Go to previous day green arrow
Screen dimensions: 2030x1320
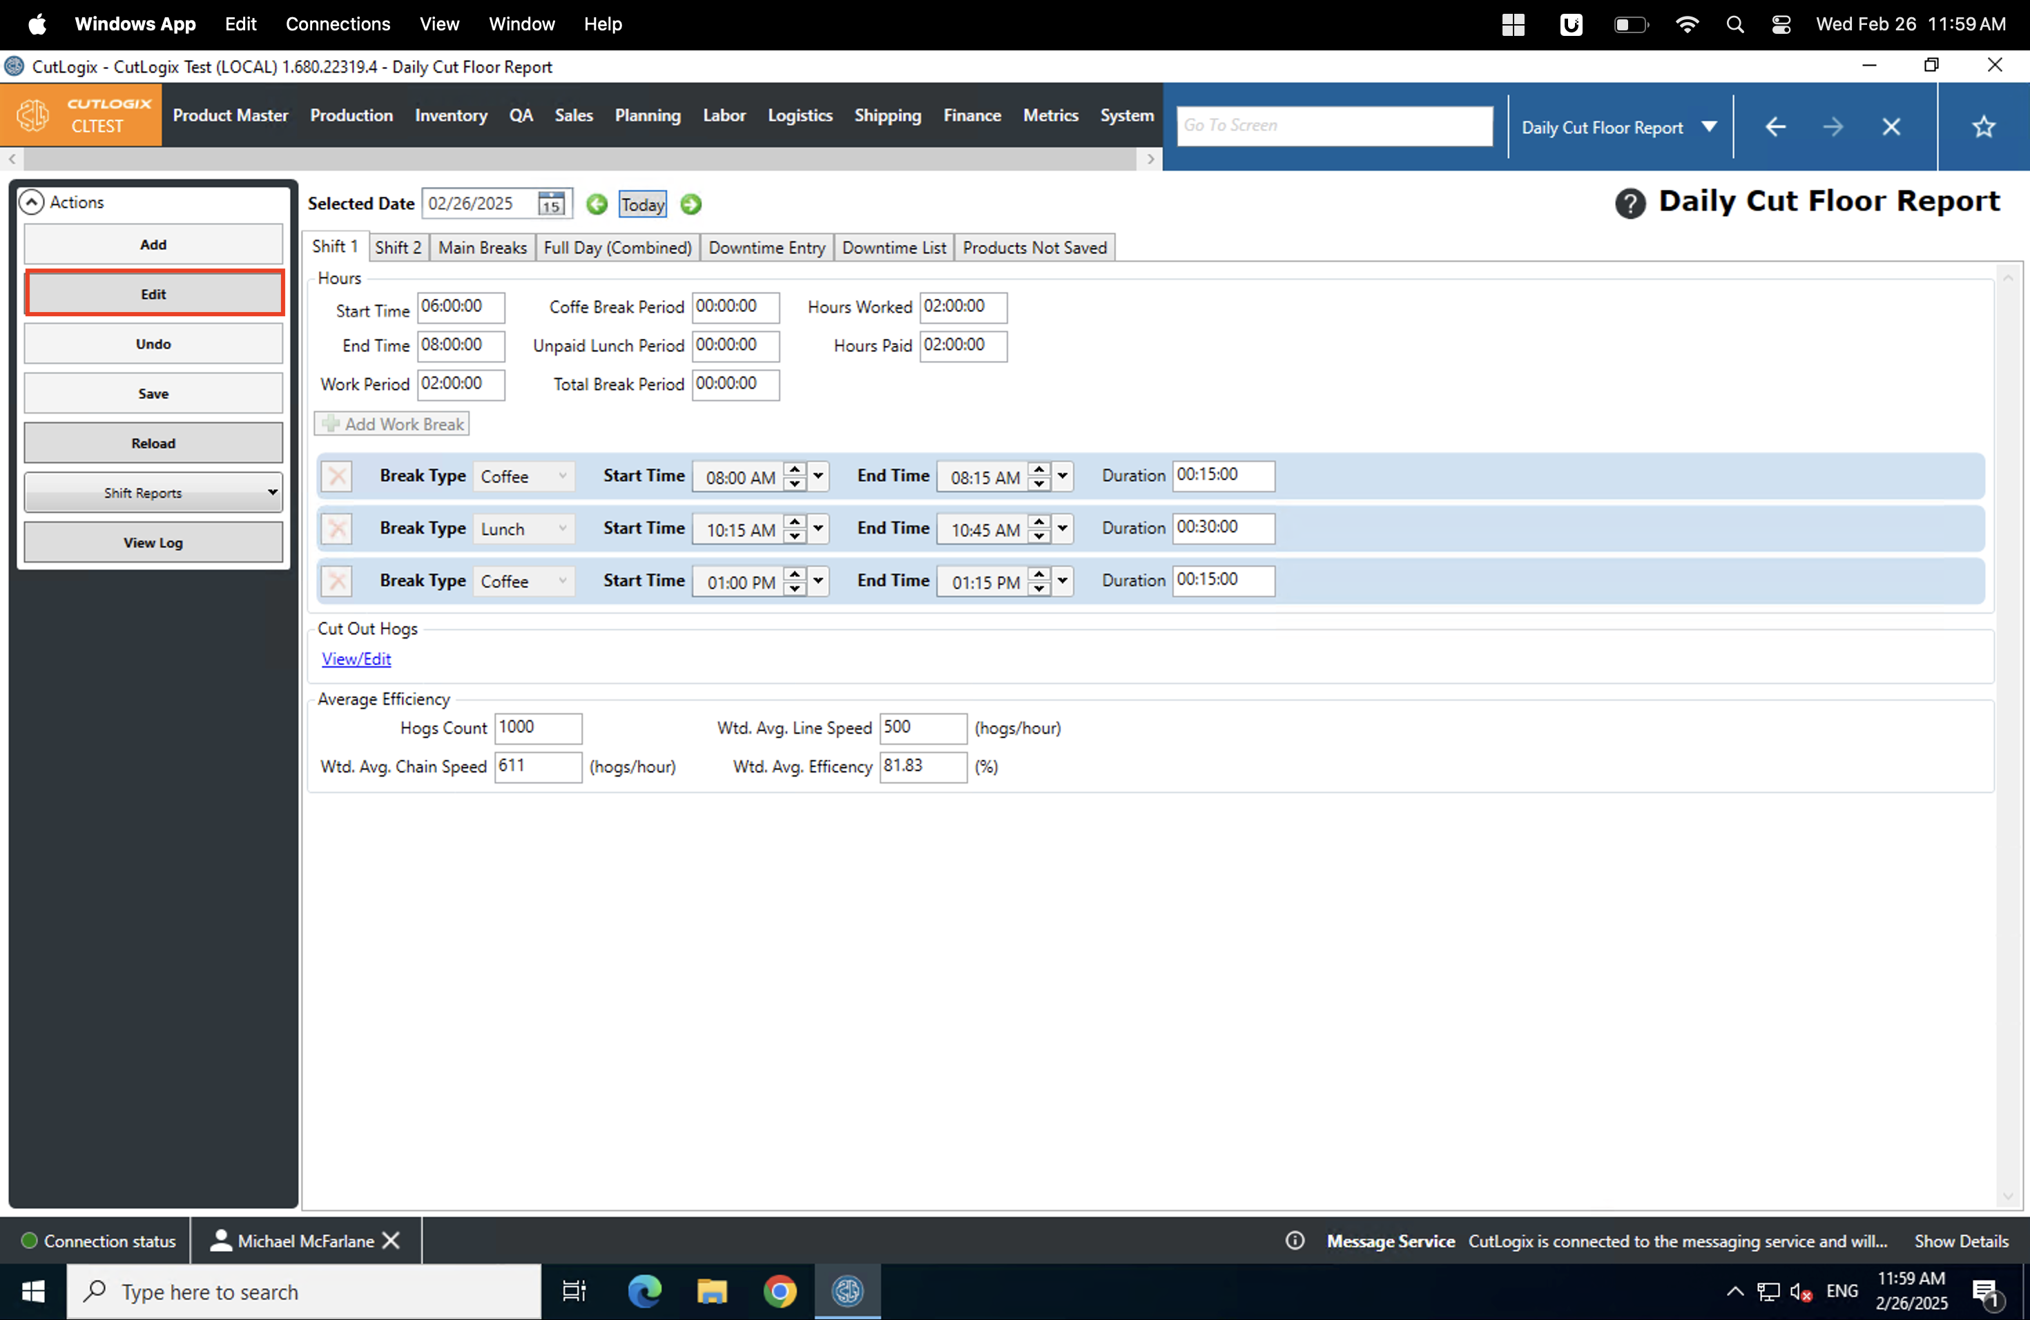coord(597,204)
